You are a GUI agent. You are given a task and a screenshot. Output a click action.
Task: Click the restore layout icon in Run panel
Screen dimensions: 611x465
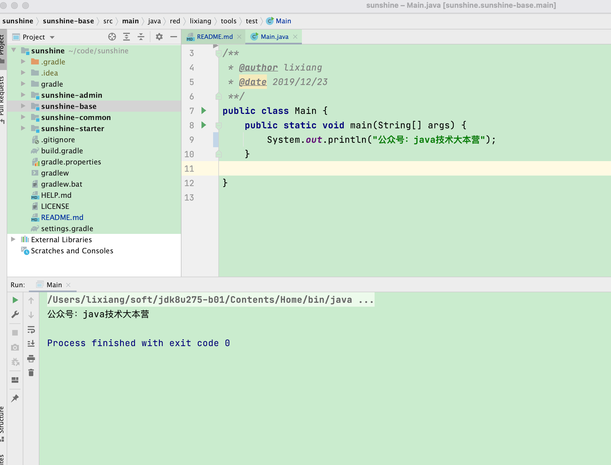point(15,380)
